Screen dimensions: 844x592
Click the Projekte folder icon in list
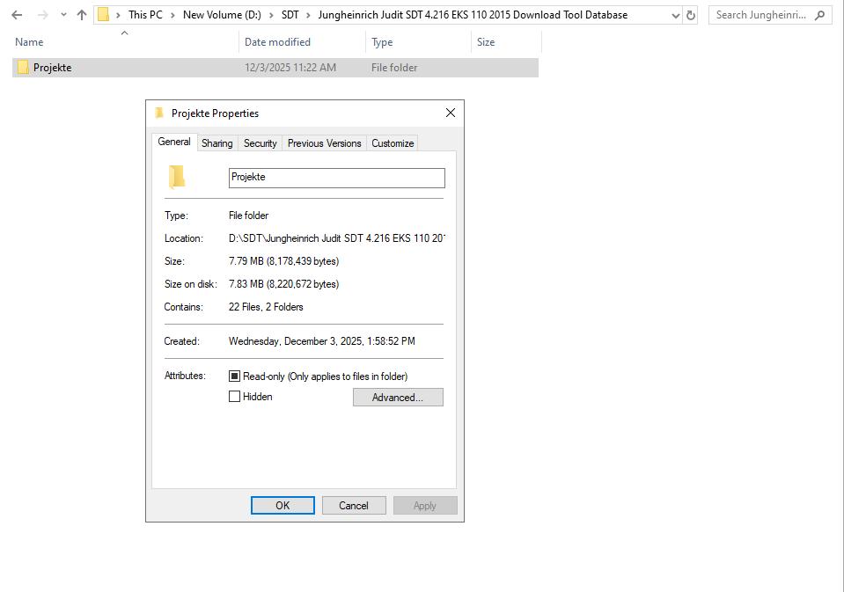(23, 67)
